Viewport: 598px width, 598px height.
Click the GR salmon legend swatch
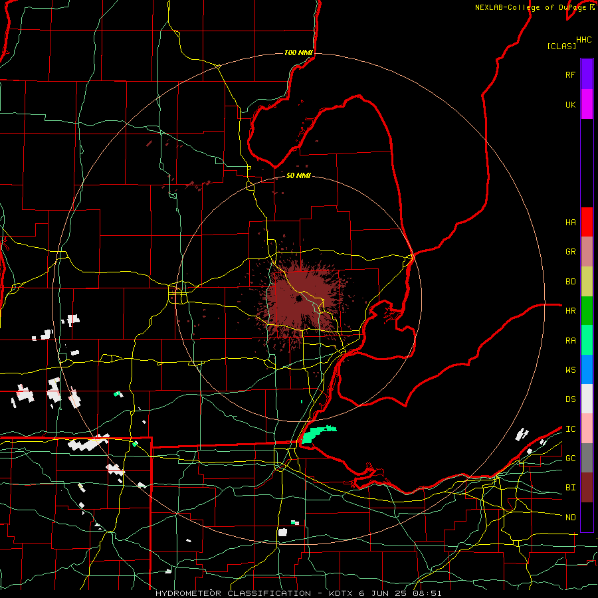click(x=587, y=252)
